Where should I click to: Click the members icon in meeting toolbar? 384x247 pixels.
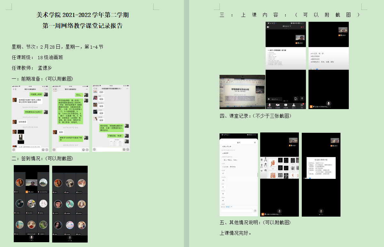click(294, 105)
